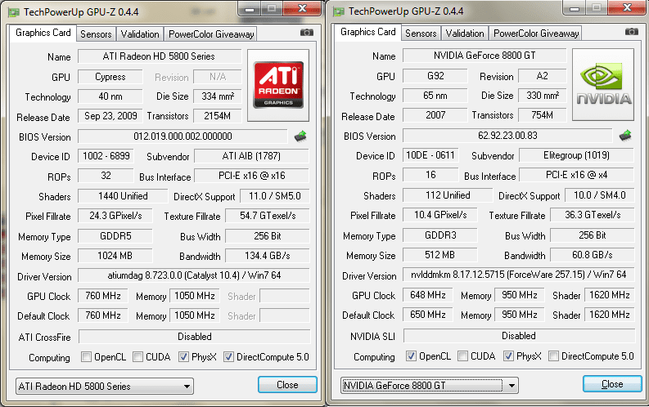
Task: Toggle DirectCompute 5.0 checkbox in the NVIDIA window
Action: [x=553, y=356]
